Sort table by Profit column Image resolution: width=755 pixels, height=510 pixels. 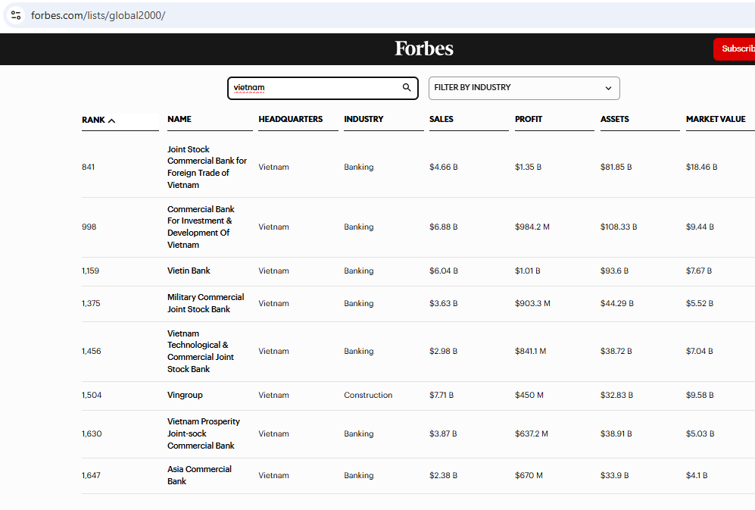529,119
